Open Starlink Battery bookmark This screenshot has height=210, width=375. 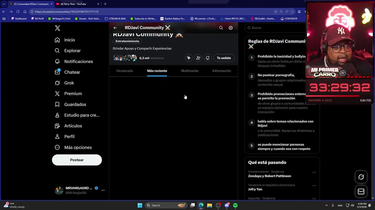173,19
